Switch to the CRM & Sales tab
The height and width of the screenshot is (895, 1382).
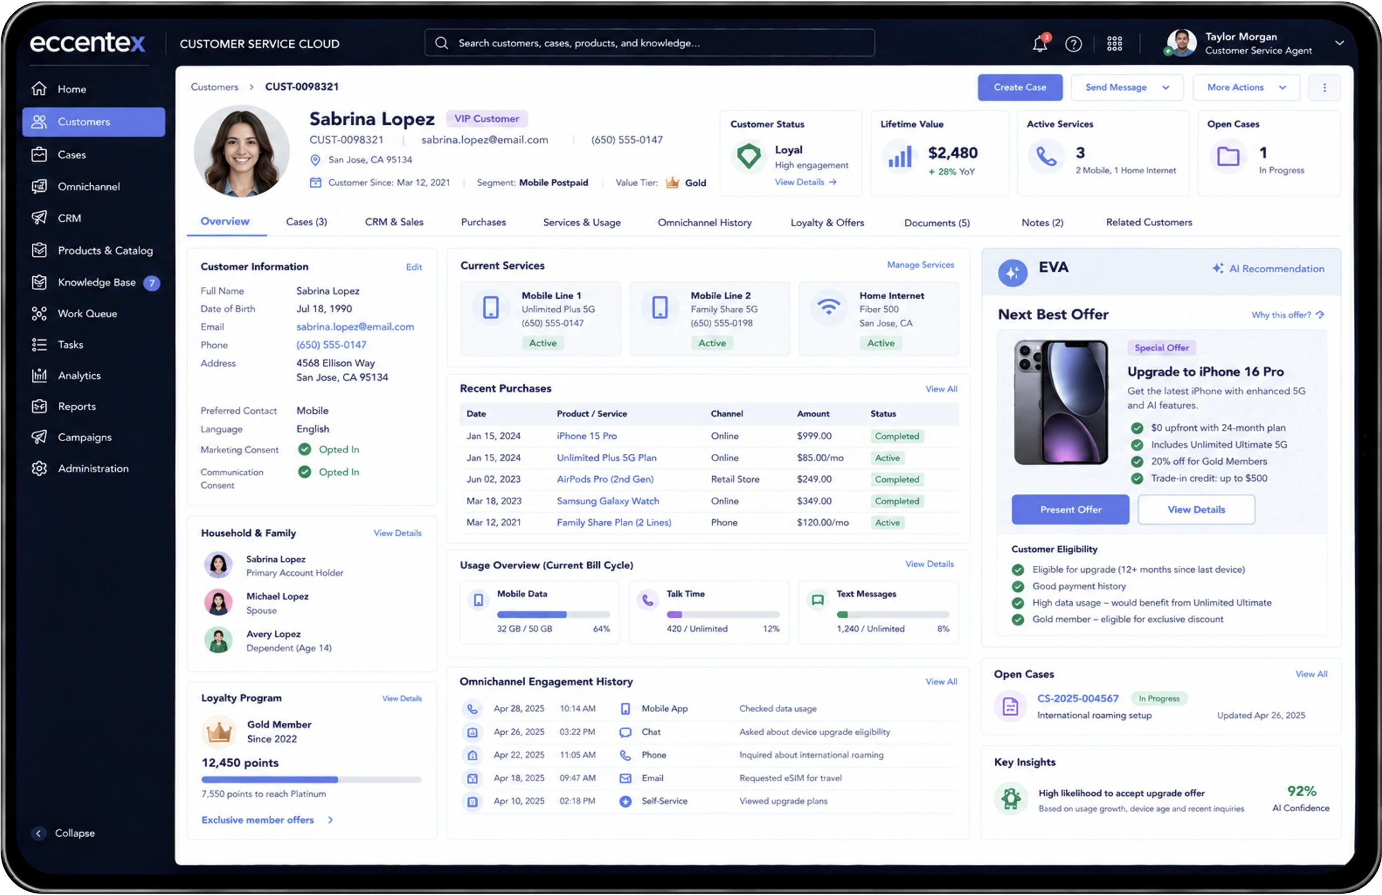click(394, 222)
